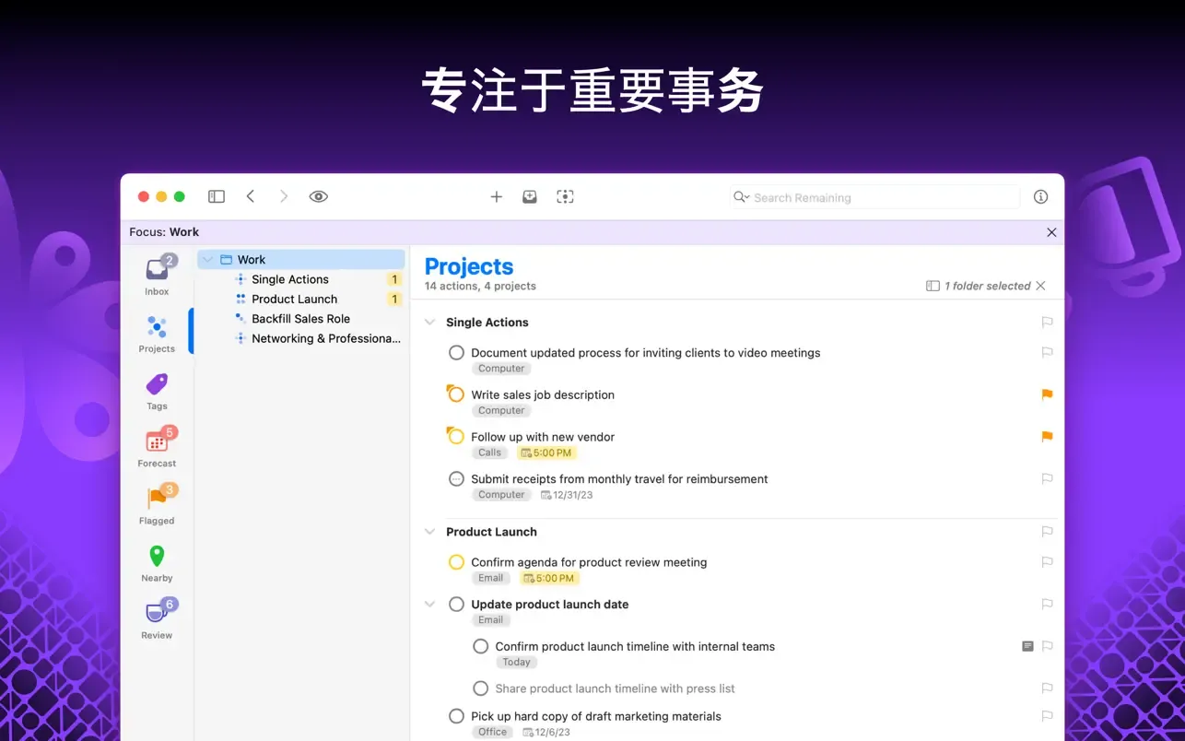Complete 'Write sales job description' circle

(456, 394)
